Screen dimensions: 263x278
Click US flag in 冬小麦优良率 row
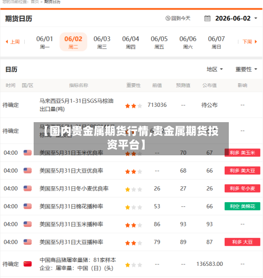pyautogui.click(x=27, y=188)
